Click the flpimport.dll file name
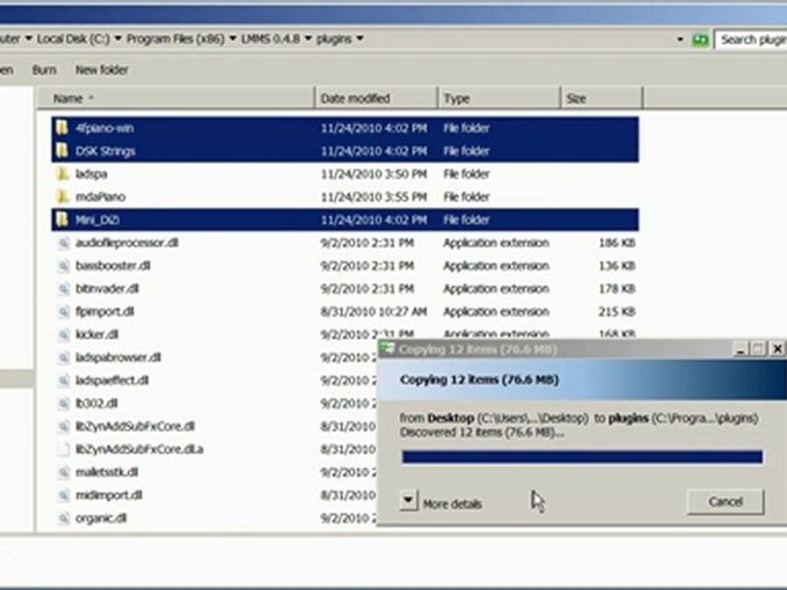 pyautogui.click(x=105, y=312)
